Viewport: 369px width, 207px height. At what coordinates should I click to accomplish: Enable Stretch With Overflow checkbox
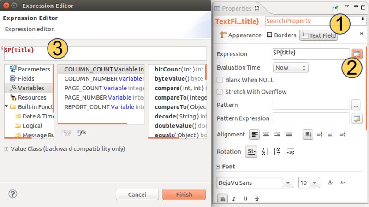[x=220, y=92]
